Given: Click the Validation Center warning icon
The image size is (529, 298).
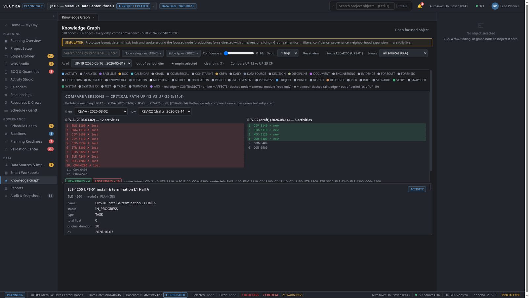Looking at the screenshot, I should click(x=6, y=149).
